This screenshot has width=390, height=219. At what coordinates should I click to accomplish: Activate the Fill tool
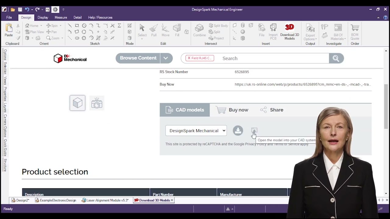pyautogui.click(x=177, y=30)
